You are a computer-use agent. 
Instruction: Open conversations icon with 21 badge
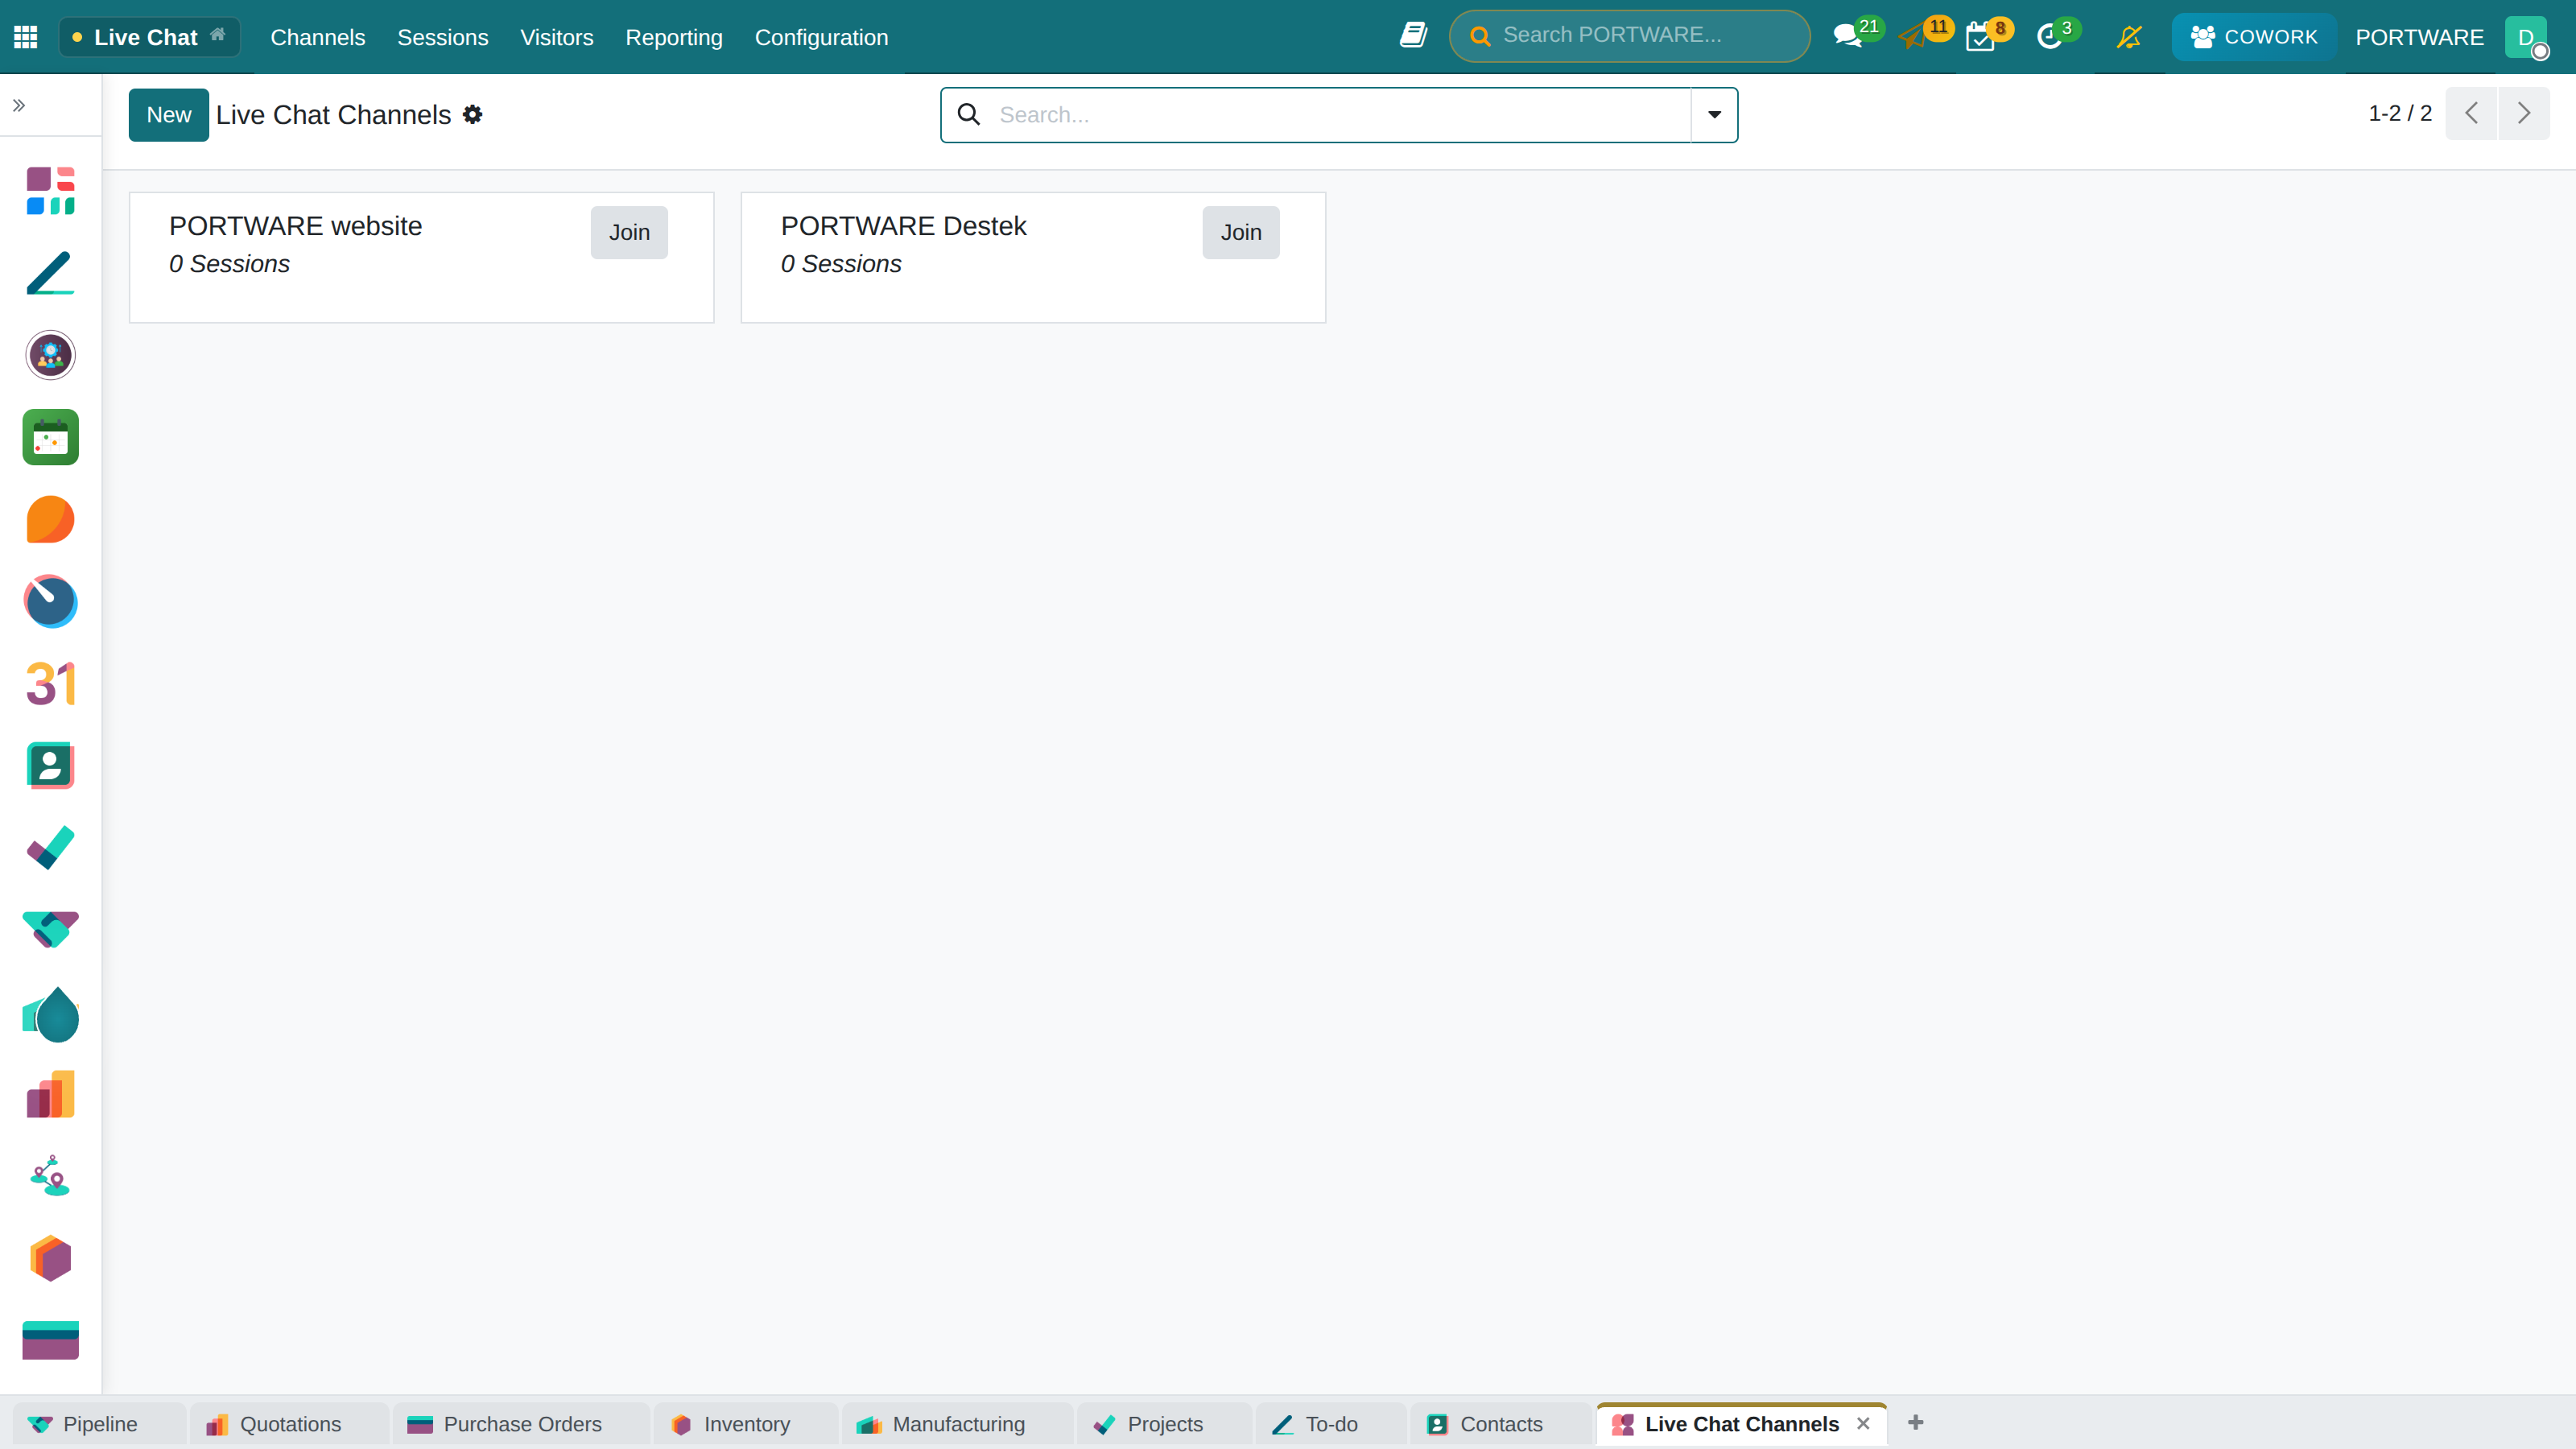(1850, 37)
